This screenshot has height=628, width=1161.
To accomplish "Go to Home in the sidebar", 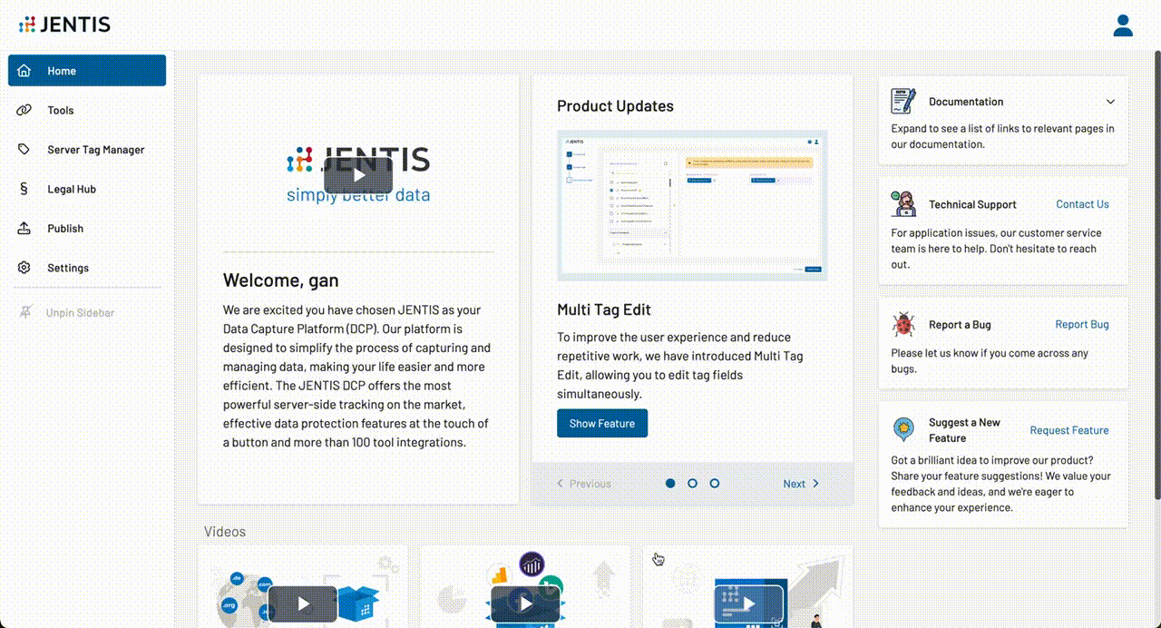I will point(87,71).
